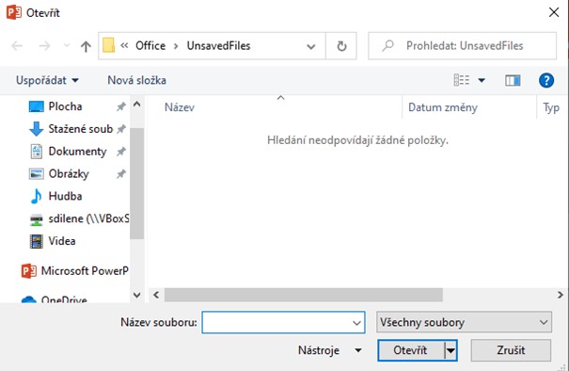Click the Otevřít button
569x371 pixels.
pyautogui.click(x=410, y=350)
